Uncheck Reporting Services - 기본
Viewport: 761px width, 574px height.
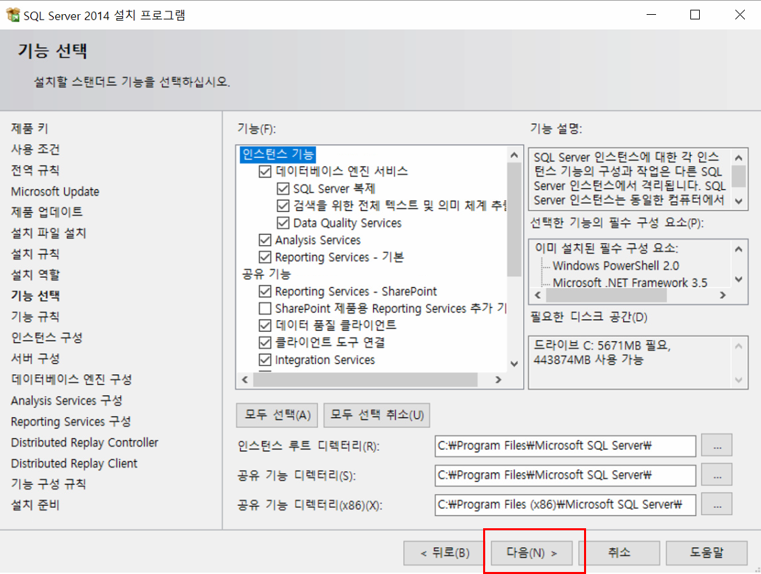click(265, 257)
